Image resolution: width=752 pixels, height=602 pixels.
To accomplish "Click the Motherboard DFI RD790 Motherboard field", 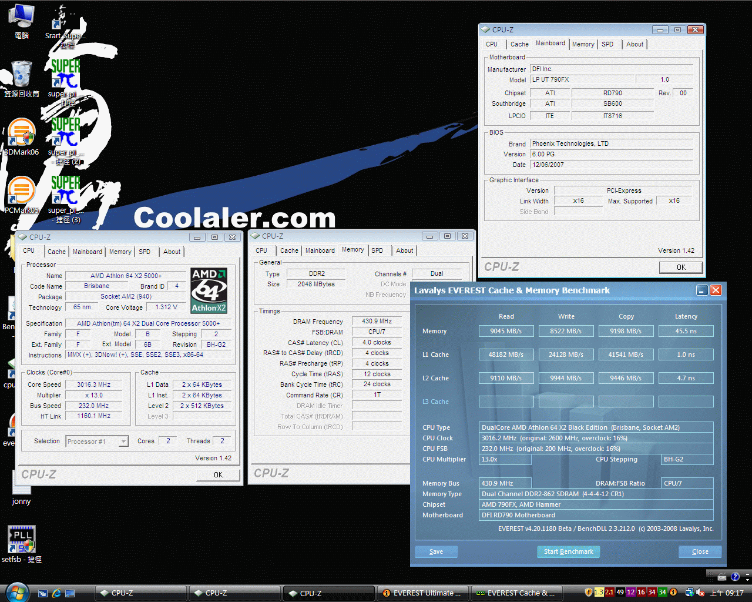I will pos(596,515).
